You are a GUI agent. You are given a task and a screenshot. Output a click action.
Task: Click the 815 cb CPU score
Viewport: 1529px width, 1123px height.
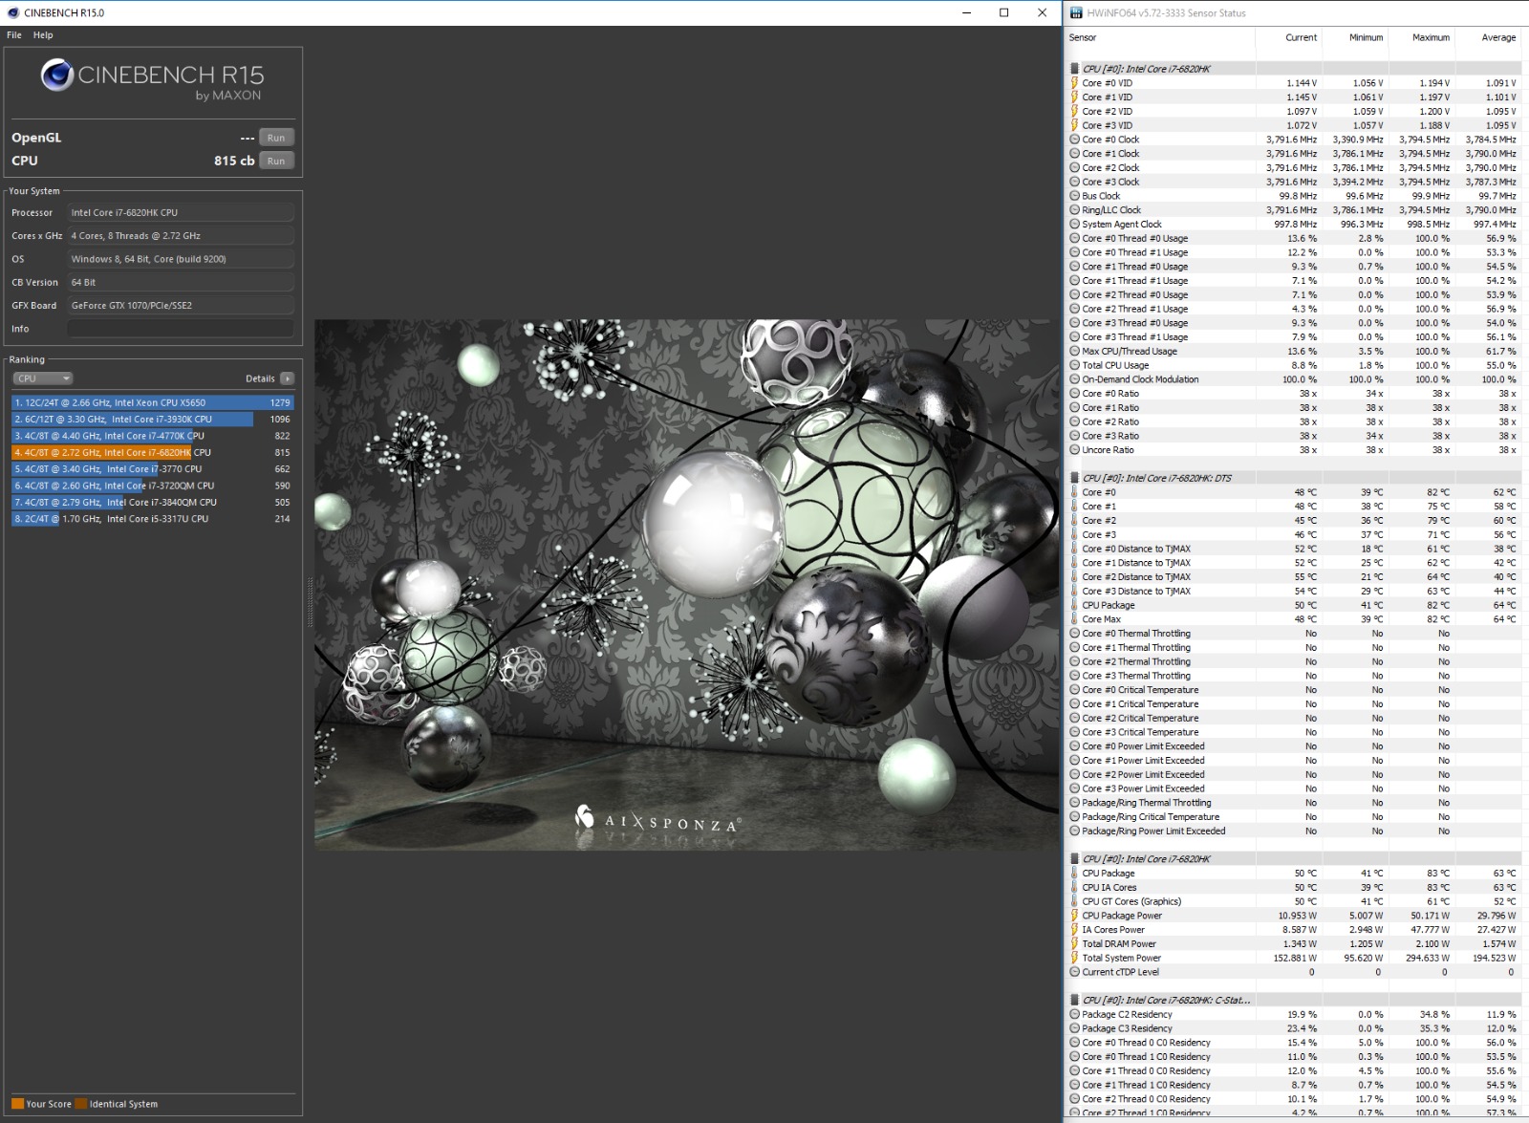point(234,161)
